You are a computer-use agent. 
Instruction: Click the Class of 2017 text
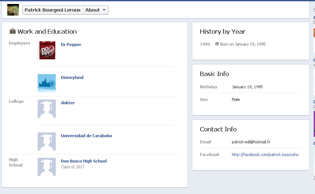(x=73, y=167)
